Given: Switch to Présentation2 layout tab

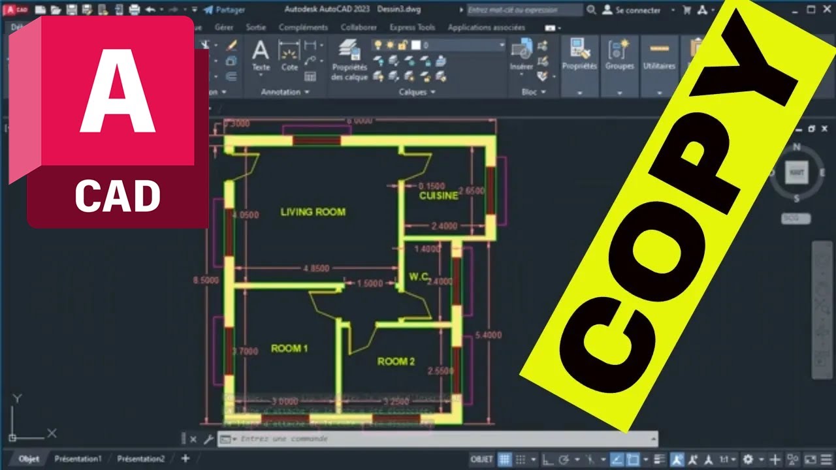Looking at the screenshot, I should coord(141,459).
